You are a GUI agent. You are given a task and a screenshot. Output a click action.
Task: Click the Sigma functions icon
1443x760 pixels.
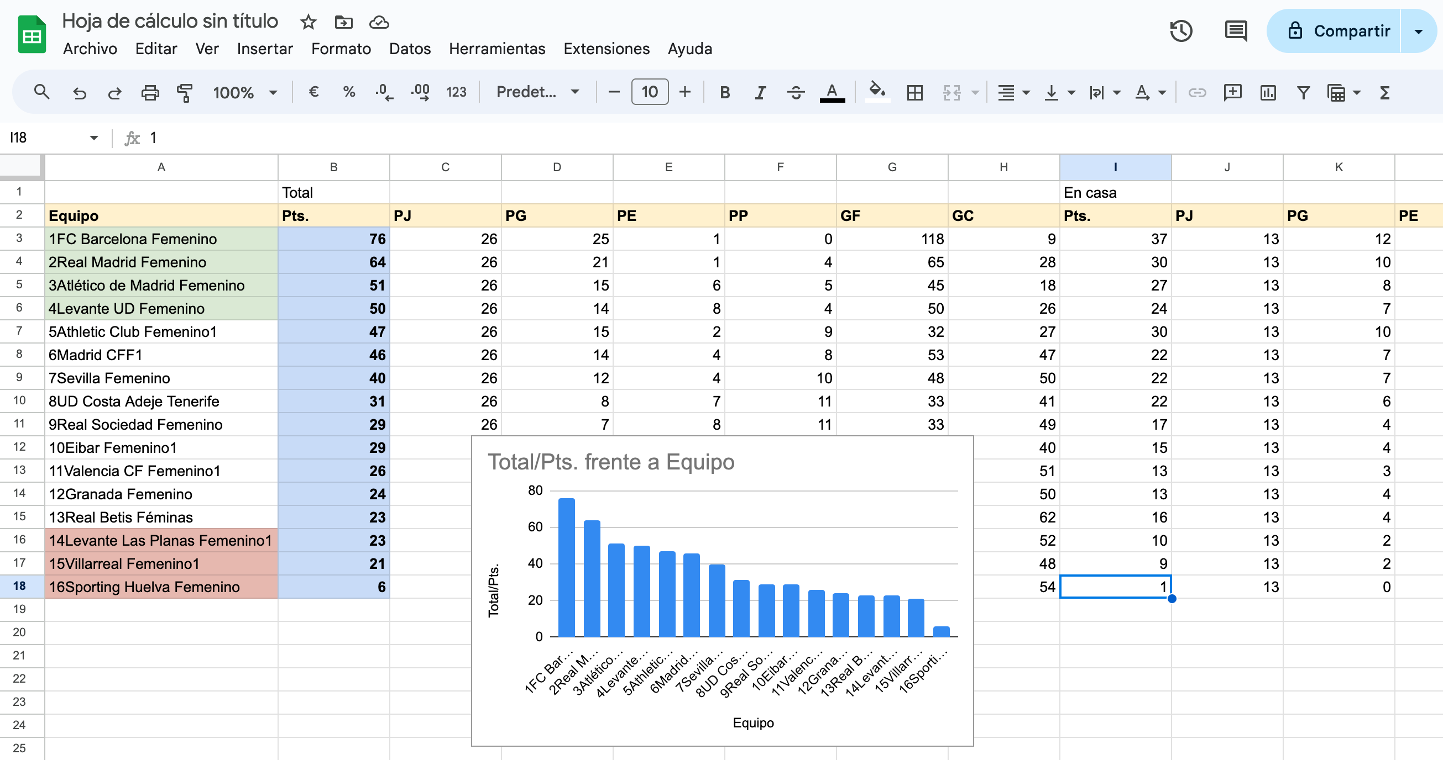[x=1384, y=92]
